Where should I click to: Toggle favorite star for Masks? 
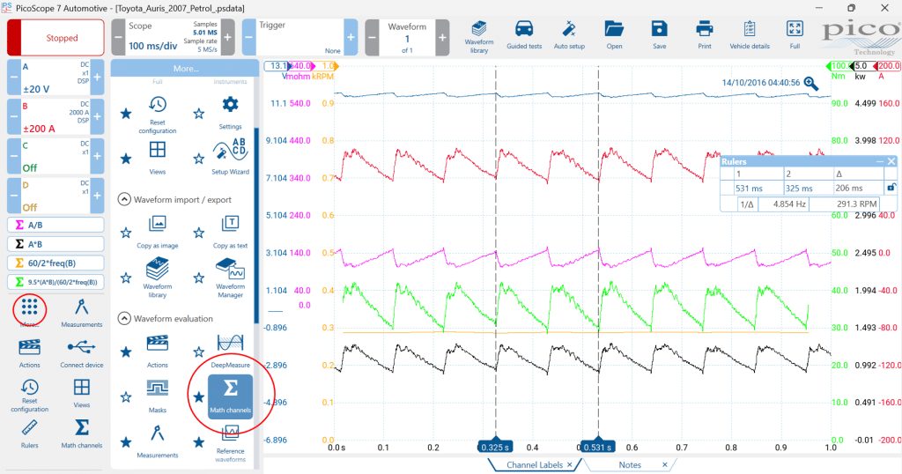(125, 397)
